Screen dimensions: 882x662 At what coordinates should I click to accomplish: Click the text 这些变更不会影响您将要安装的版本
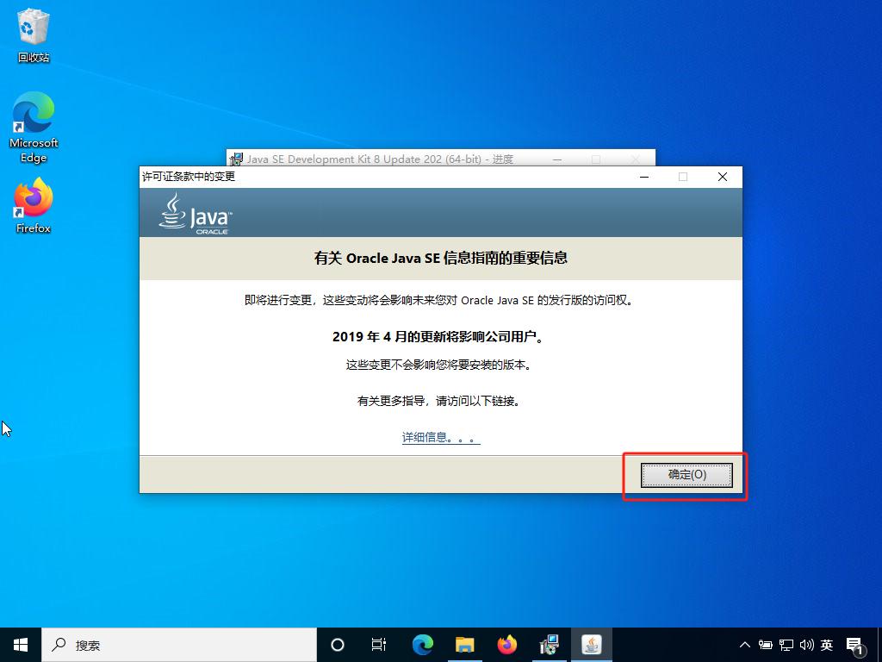coord(438,365)
